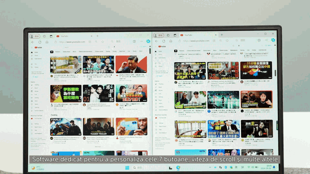Click profile login button in left Edge window

tap(35, 36)
